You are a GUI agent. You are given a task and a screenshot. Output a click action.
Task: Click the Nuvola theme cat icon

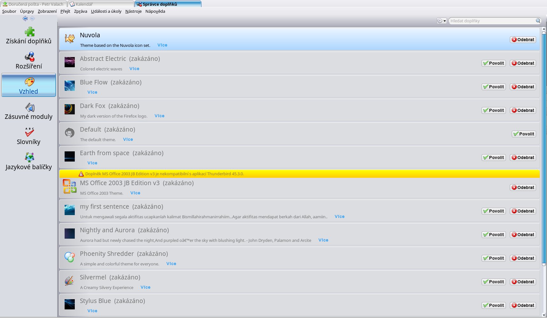[x=70, y=39]
